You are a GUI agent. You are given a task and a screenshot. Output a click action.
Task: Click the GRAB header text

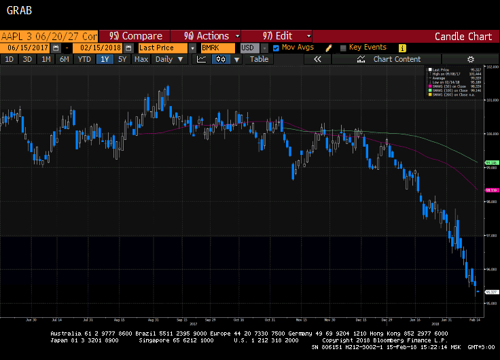click(x=19, y=10)
